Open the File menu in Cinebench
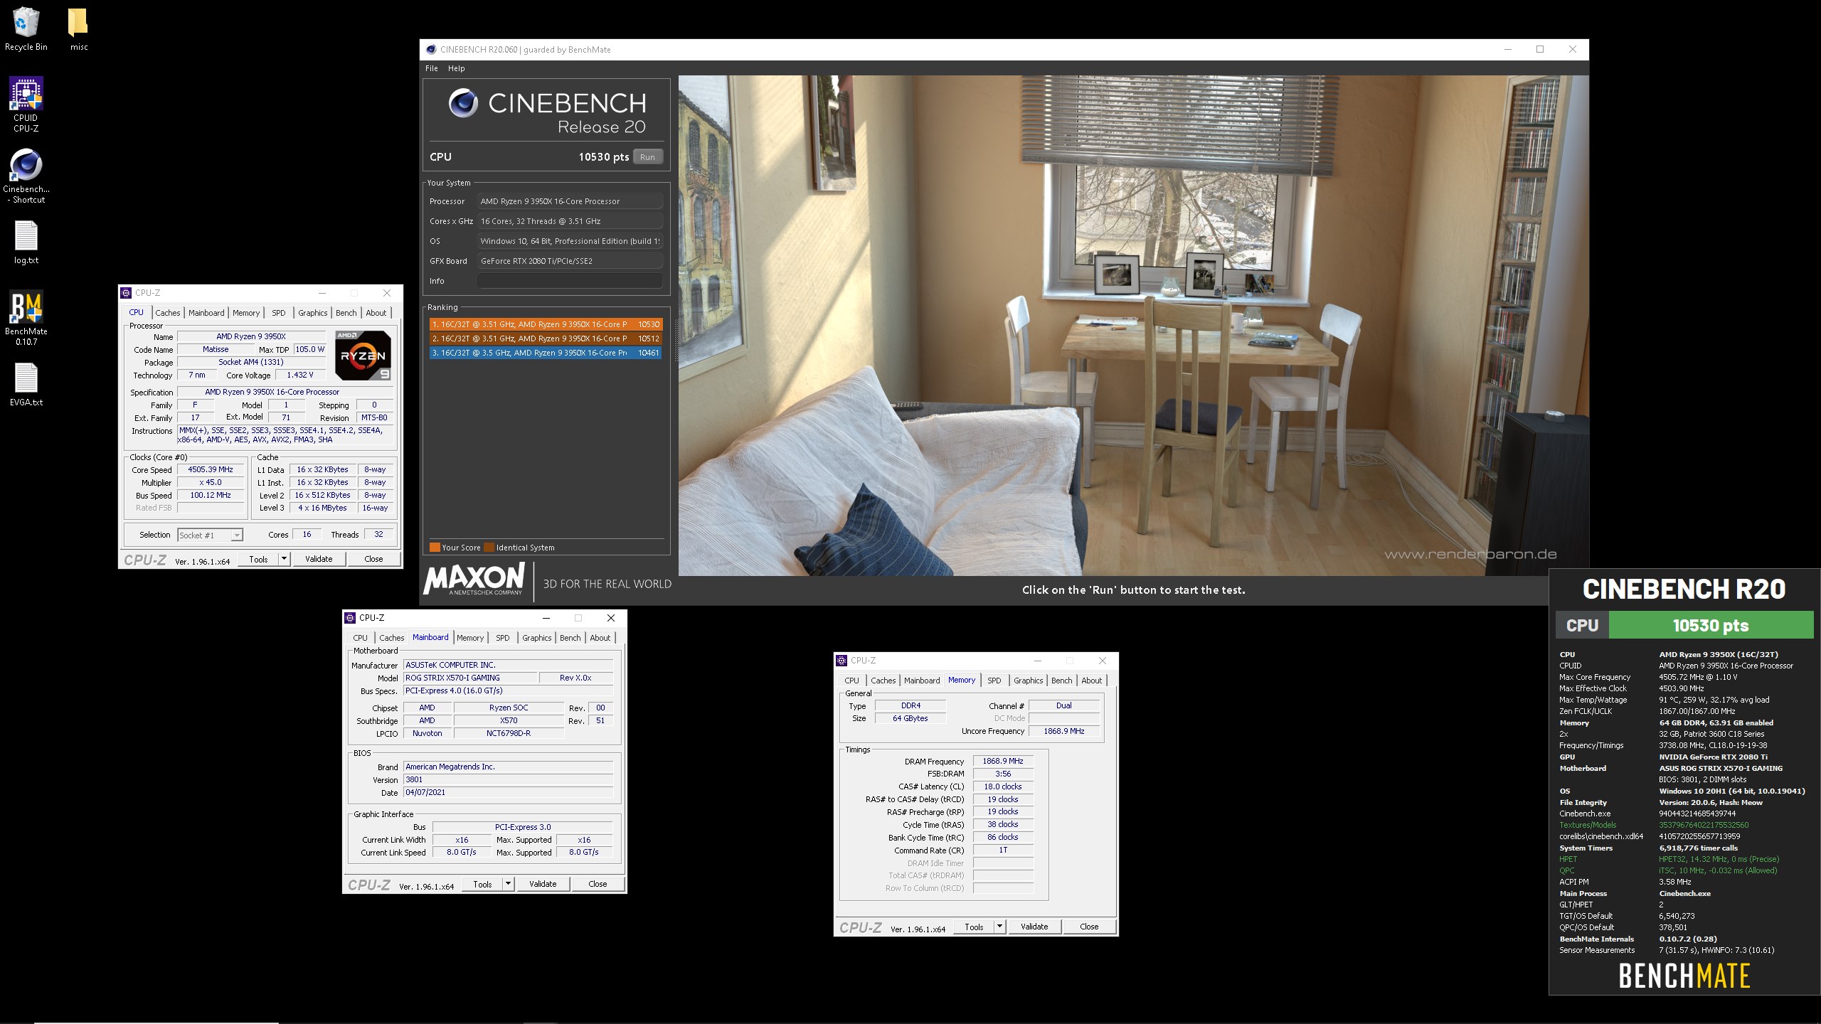Image resolution: width=1821 pixels, height=1024 pixels. tap(432, 68)
